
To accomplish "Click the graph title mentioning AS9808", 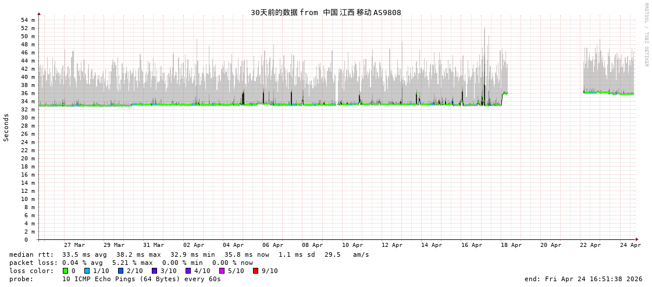I will point(326,13).
